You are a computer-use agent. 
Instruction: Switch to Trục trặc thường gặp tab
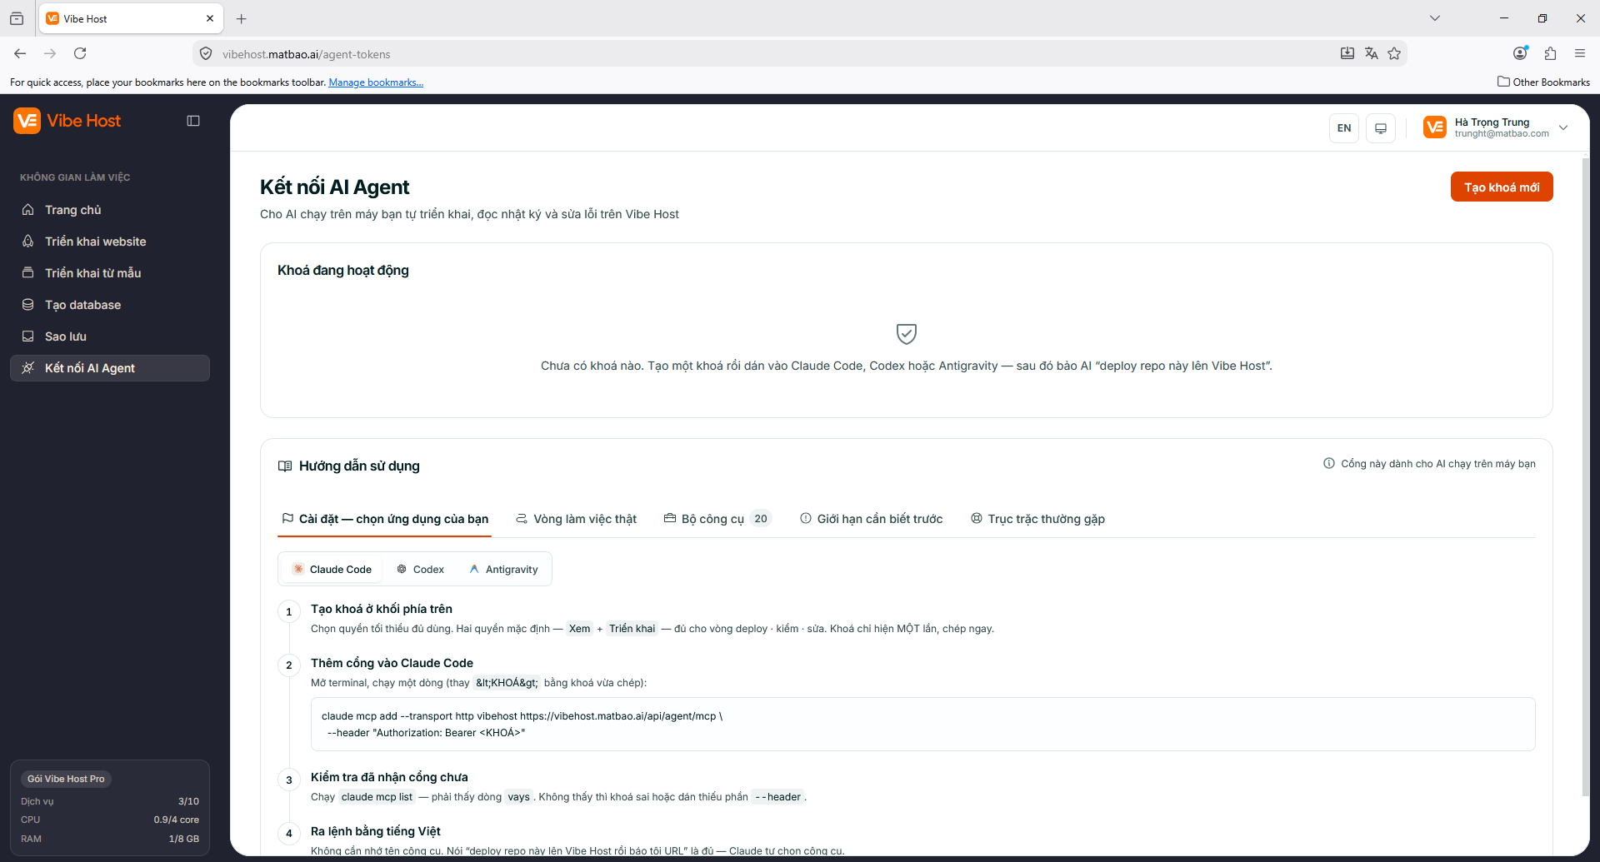coord(1038,519)
